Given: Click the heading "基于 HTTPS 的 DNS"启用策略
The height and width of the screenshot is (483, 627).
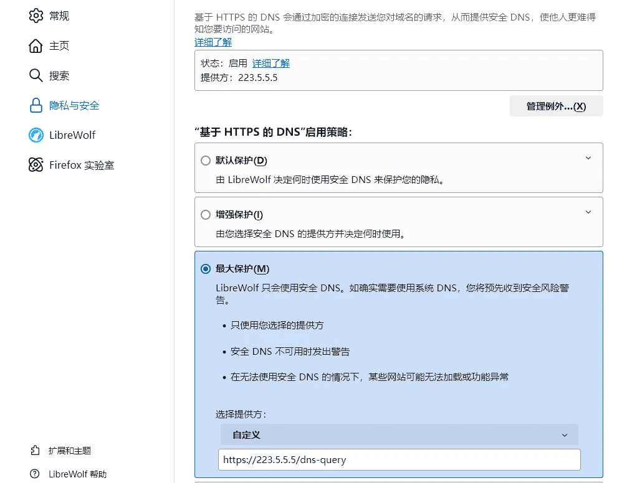Looking at the screenshot, I should coord(273,132).
